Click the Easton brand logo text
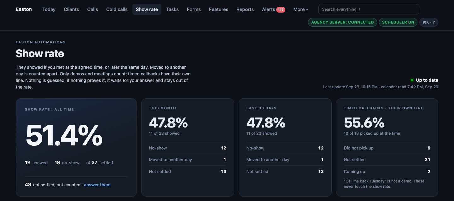Viewport: 454px width, 201px height. (x=24, y=9)
